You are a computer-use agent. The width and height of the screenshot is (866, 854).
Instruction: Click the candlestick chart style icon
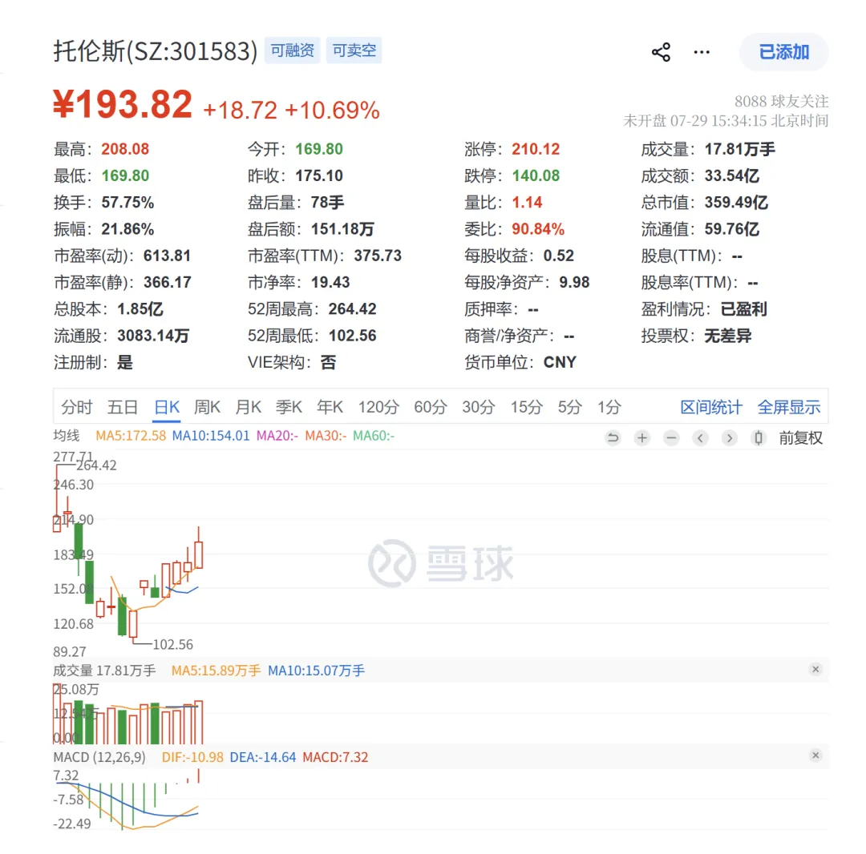point(759,438)
